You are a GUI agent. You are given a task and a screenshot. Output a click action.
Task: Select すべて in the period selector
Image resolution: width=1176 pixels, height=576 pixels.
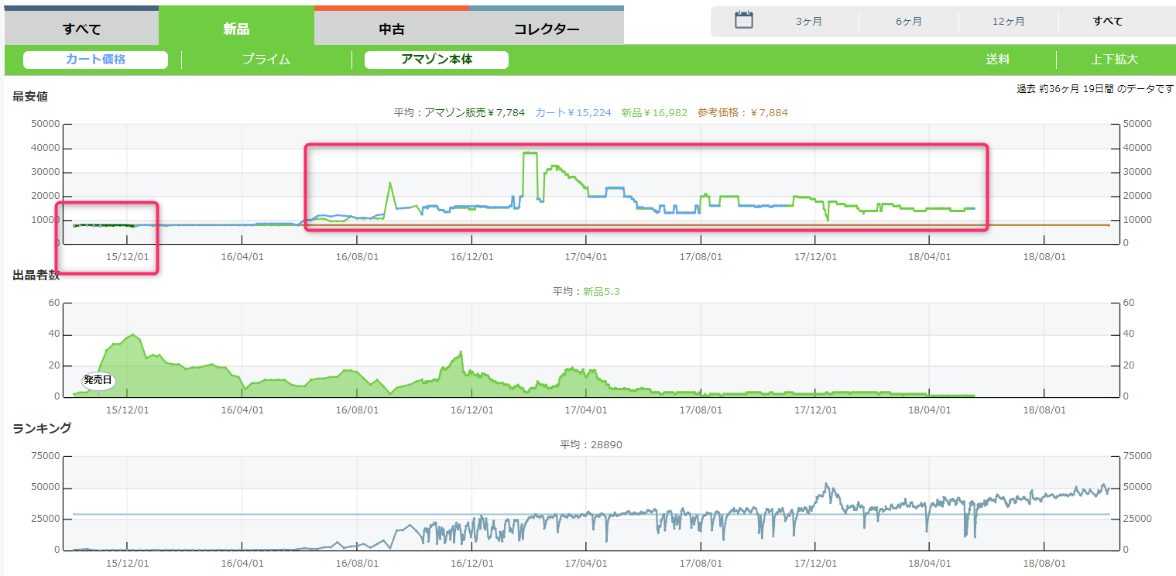1108,22
